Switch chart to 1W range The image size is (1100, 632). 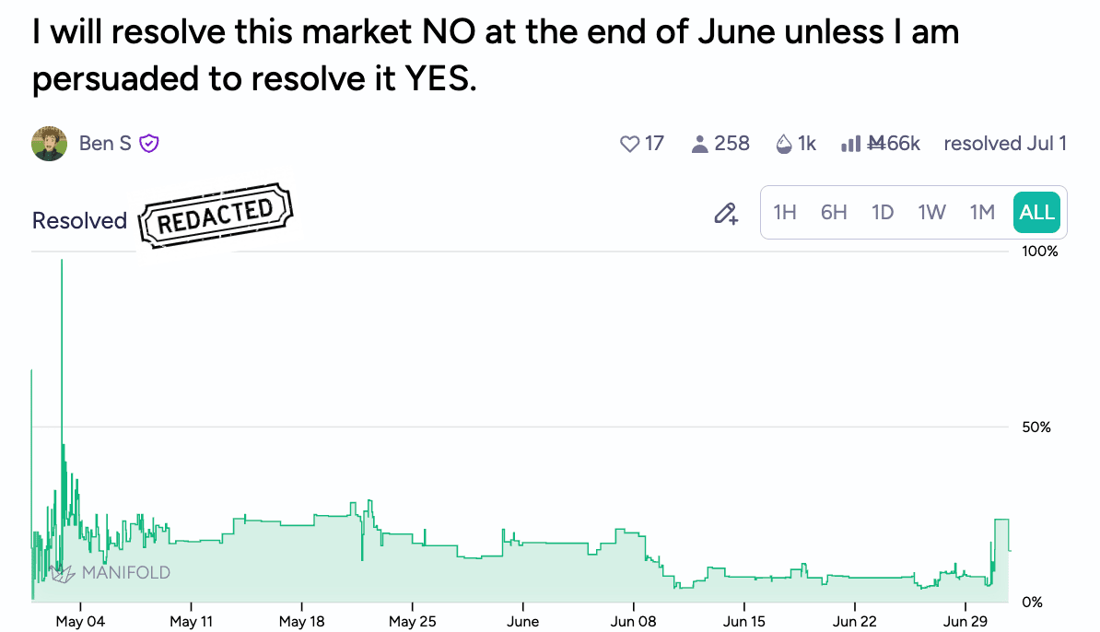[x=931, y=213]
